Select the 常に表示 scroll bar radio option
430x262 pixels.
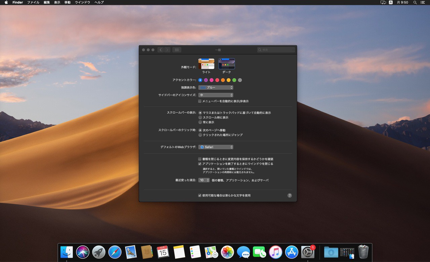coord(200,122)
